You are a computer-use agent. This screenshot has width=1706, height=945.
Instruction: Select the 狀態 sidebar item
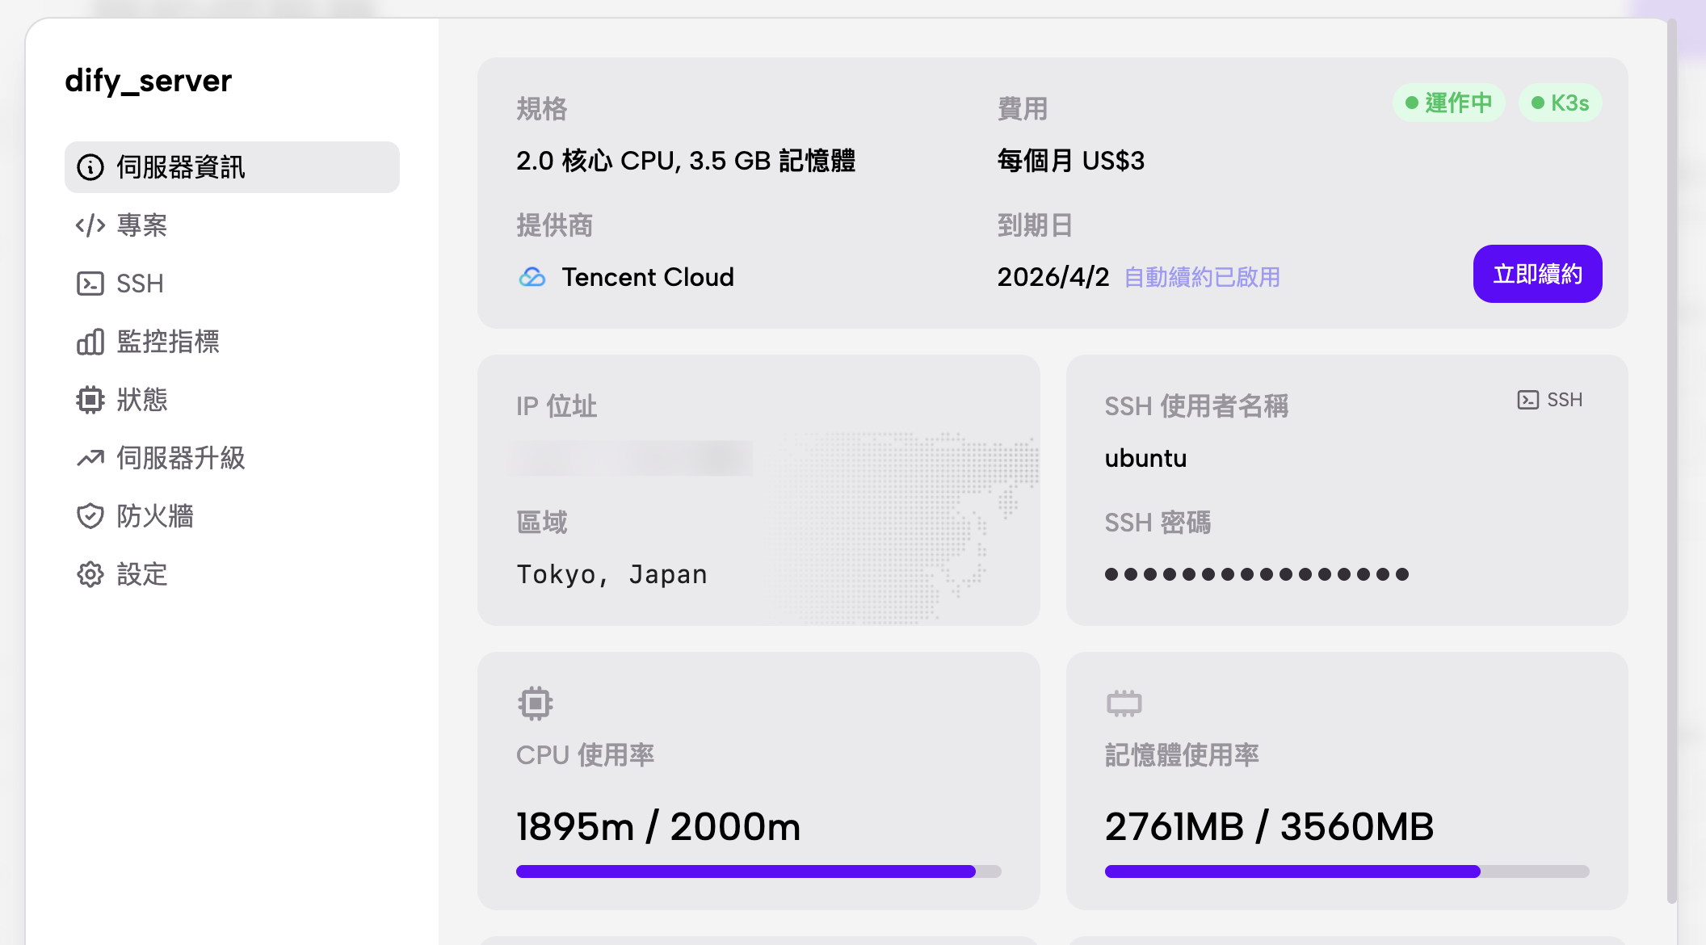pyautogui.click(x=232, y=400)
